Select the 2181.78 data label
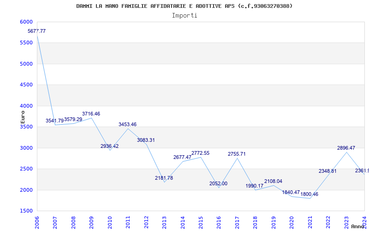Viewport: 369px width, 231px height. pyautogui.click(x=164, y=178)
